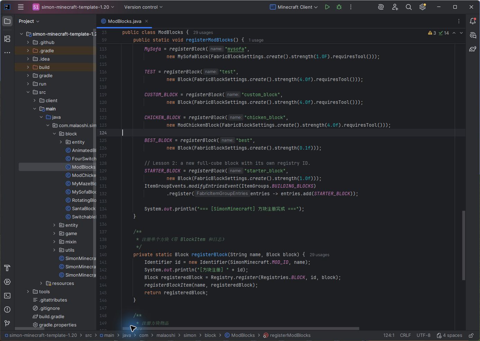Click the 29 usages hint on registerBlock
The height and width of the screenshot is (341, 480).
coord(319,255)
